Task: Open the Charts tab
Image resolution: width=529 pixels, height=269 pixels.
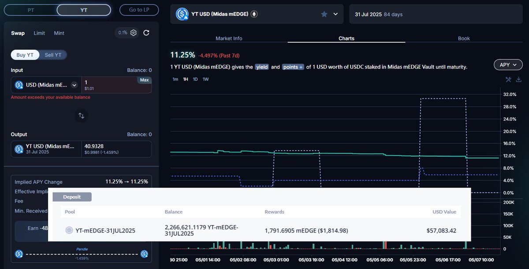Action: pos(346,38)
